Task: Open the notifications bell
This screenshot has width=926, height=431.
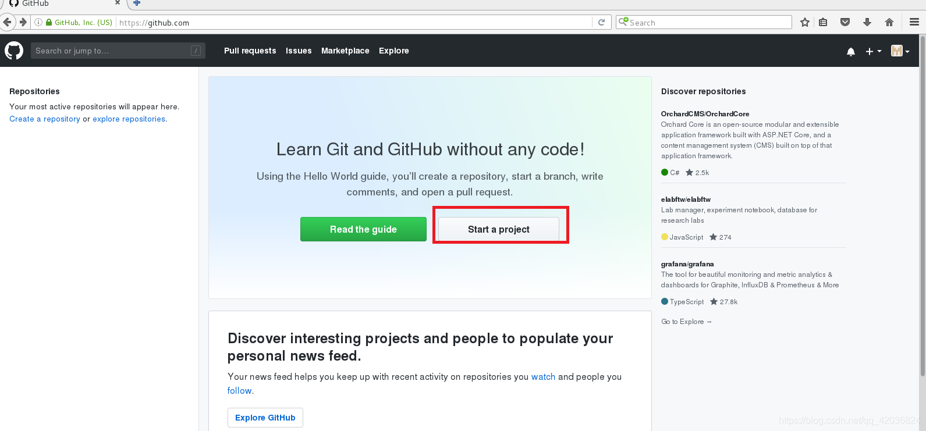Action: pyautogui.click(x=851, y=51)
